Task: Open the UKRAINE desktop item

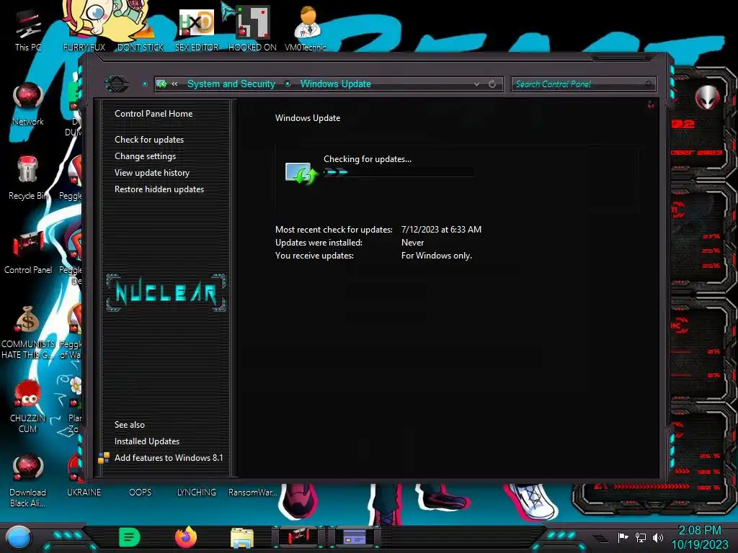Action: (x=84, y=493)
